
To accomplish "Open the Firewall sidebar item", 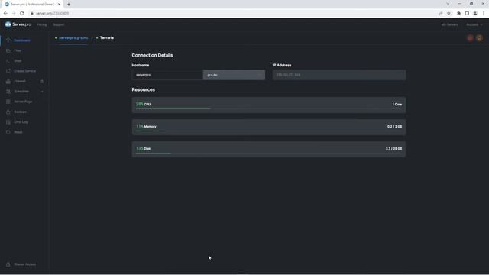I will point(20,81).
